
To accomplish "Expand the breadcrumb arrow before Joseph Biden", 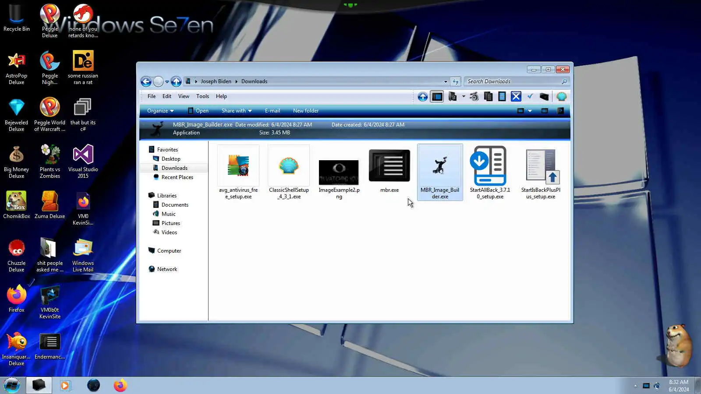I will pos(196,81).
